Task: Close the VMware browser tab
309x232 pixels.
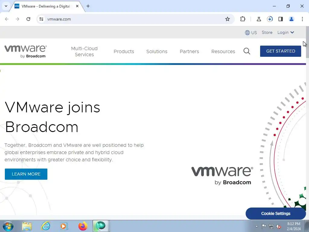Action: [77, 6]
